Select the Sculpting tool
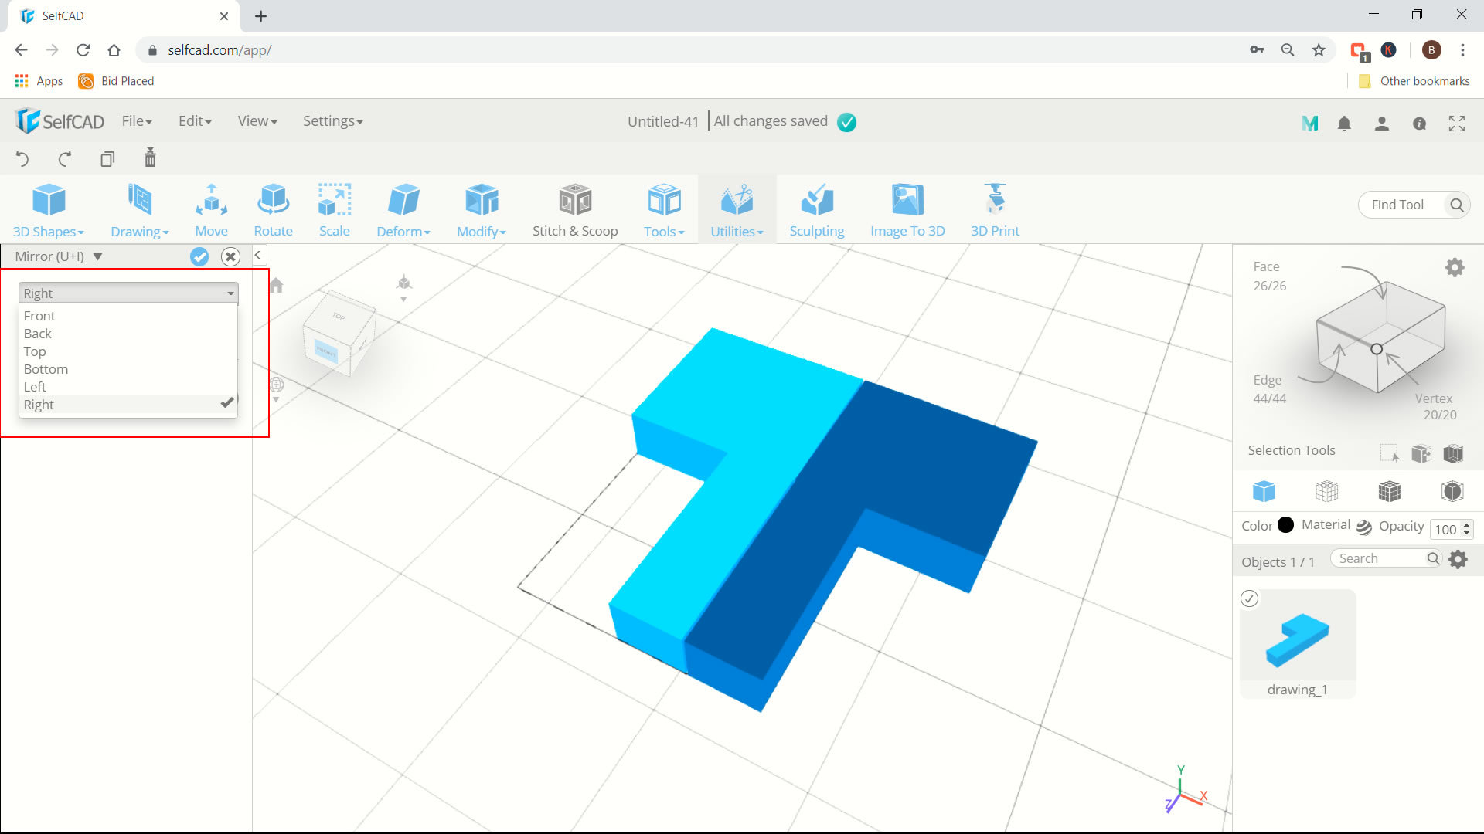This screenshot has height=834, width=1484. click(x=816, y=210)
